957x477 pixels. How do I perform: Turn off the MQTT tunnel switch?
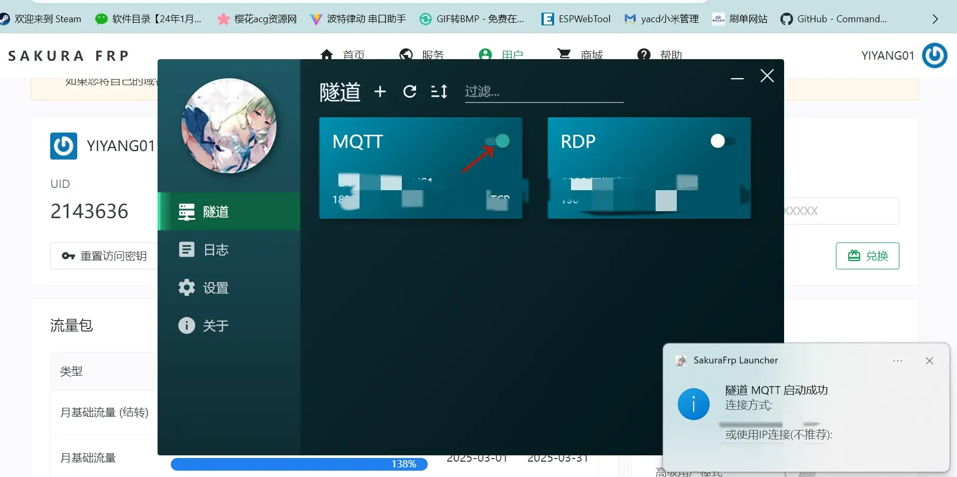tap(497, 141)
